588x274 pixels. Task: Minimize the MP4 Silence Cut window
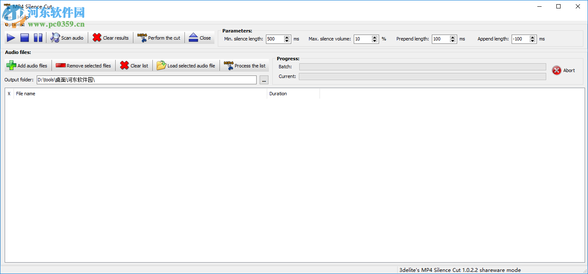click(x=539, y=6)
